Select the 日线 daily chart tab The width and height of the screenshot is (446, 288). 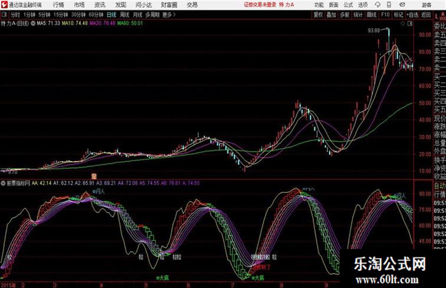[x=111, y=15]
